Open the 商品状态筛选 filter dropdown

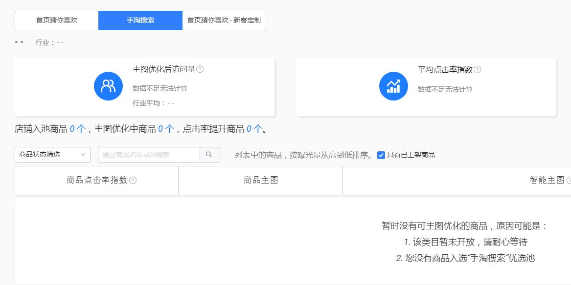(52, 154)
